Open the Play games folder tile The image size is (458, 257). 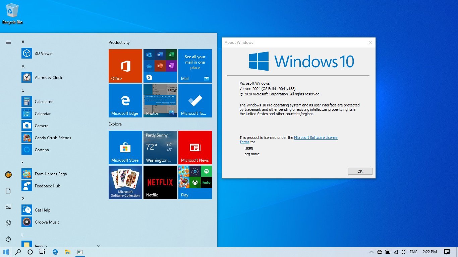[x=195, y=182]
